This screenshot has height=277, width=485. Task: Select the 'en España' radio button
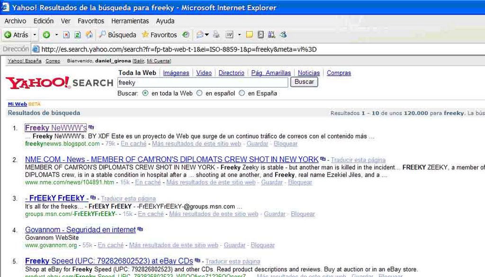coord(242,93)
